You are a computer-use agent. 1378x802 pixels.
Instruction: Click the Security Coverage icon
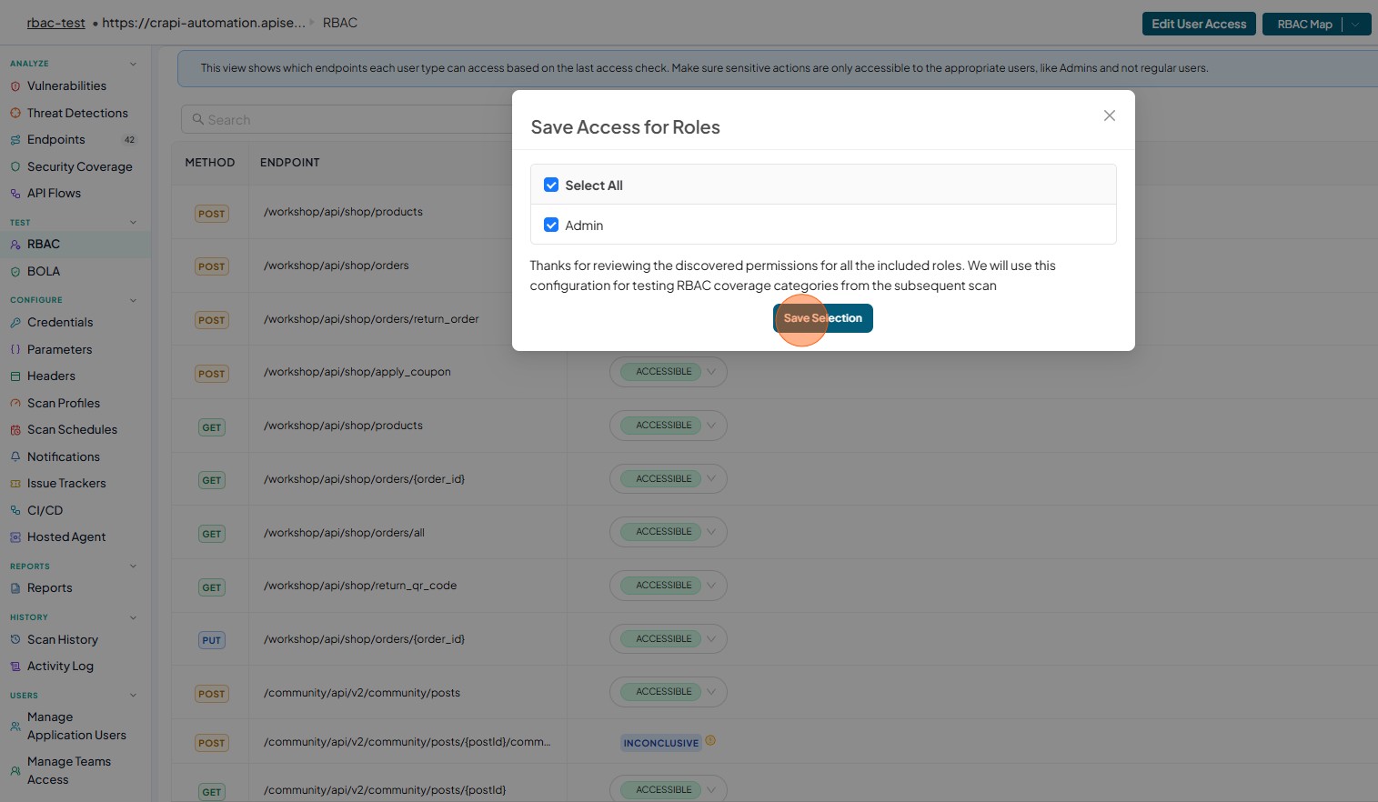coord(15,167)
